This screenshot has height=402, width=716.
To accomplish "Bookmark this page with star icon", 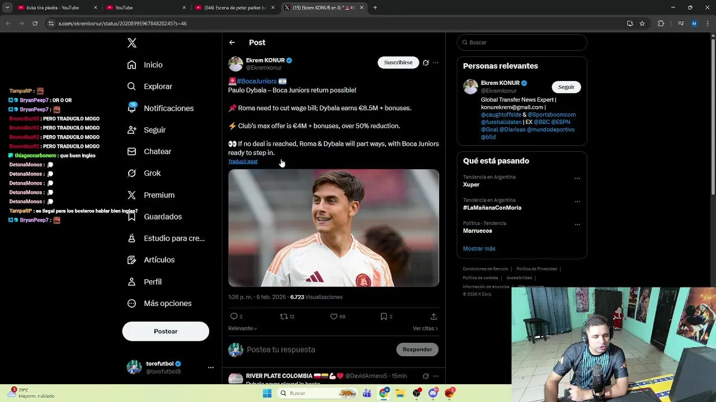I will (x=642, y=23).
